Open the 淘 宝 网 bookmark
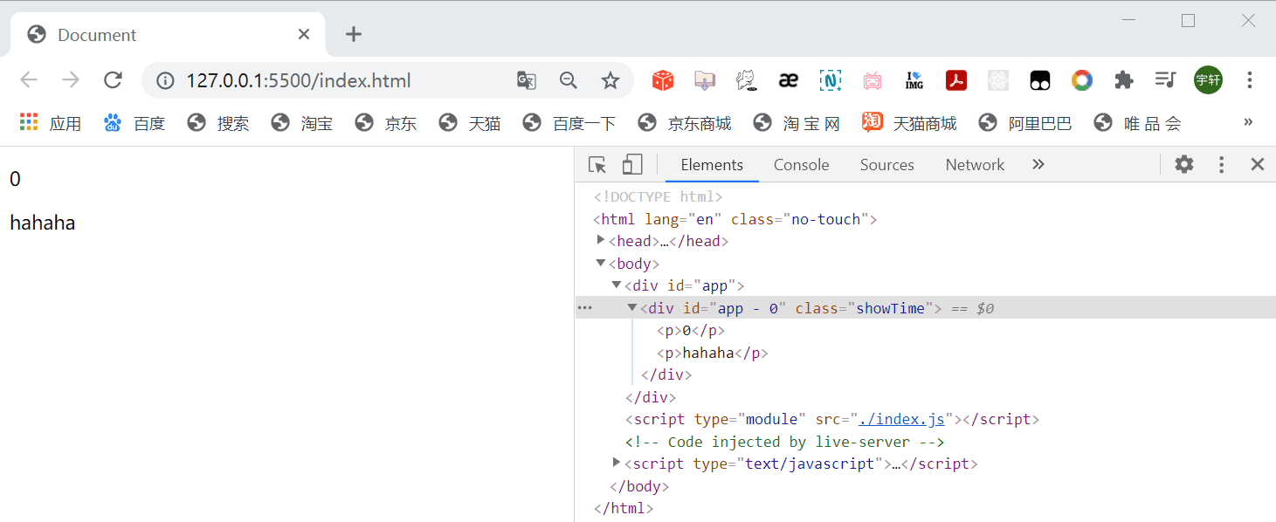Image resolution: width=1276 pixels, height=522 pixels. coord(797,123)
